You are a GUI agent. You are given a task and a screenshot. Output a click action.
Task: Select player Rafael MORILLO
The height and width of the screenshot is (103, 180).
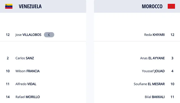pyautogui.click(x=28, y=97)
